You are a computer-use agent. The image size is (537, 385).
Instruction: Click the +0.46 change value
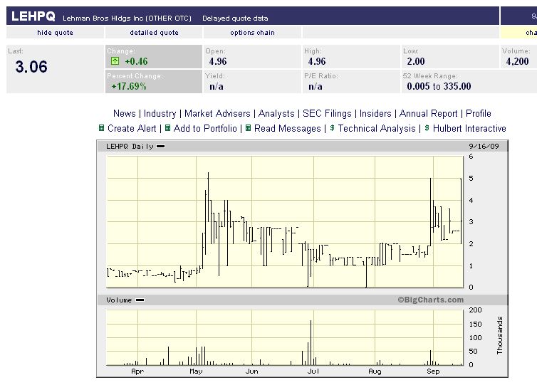click(136, 62)
